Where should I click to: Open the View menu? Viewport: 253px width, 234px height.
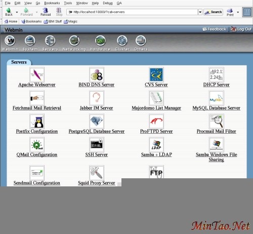[x=28, y=3]
